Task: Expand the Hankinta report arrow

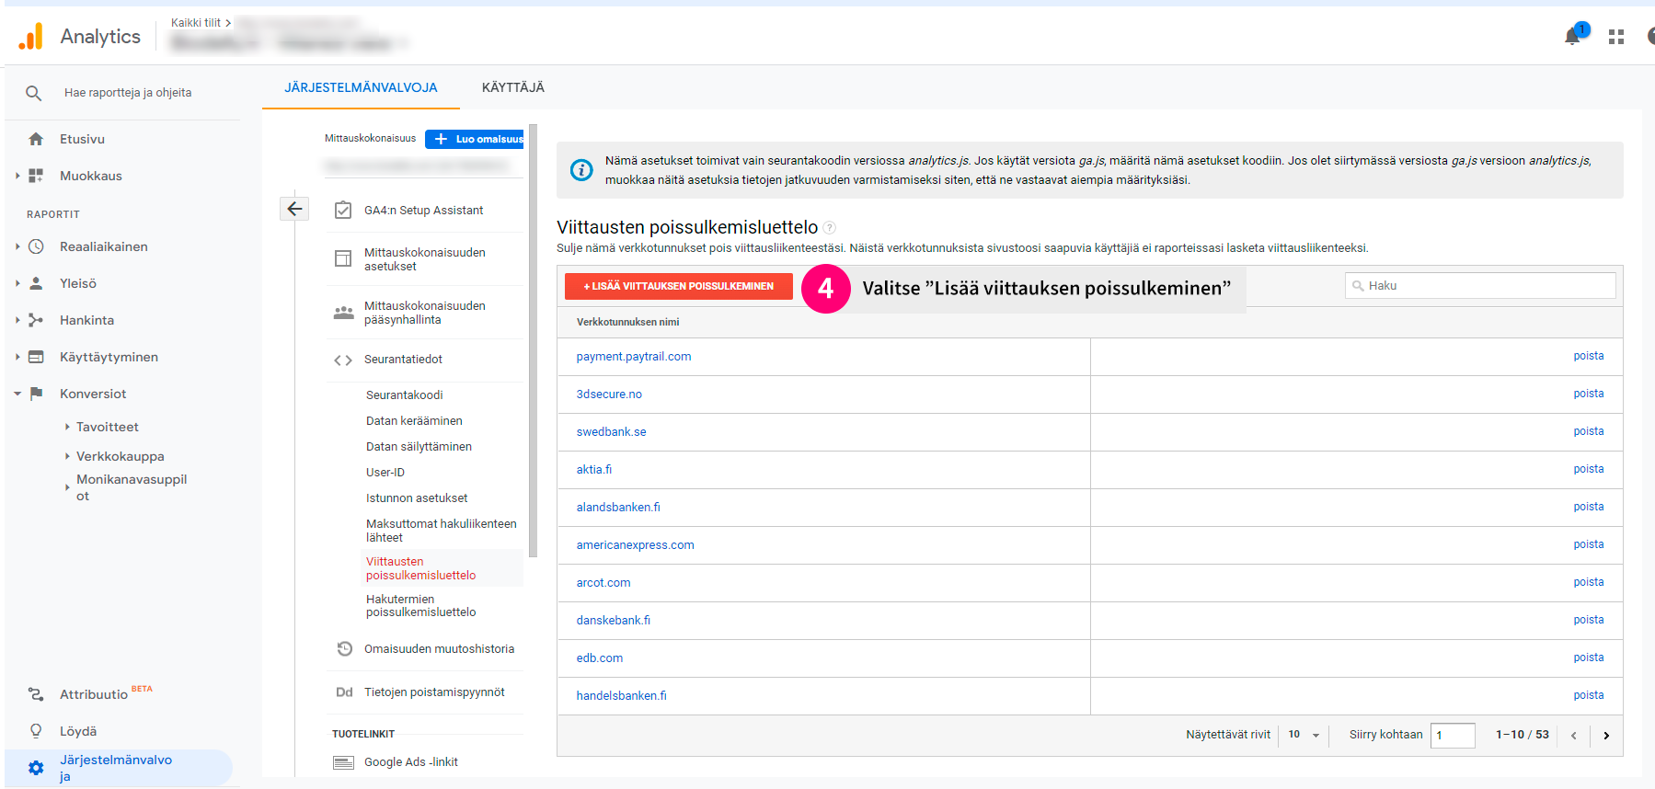Action: pyautogui.click(x=17, y=320)
